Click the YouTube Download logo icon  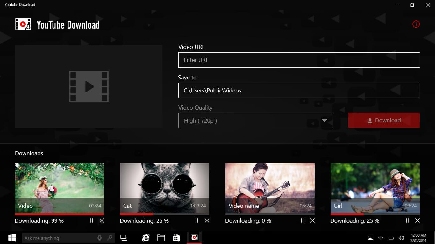coord(23,24)
